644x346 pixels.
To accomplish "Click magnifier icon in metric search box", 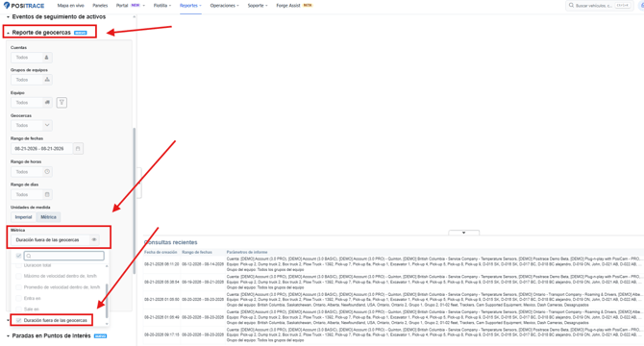I will 29,256.
